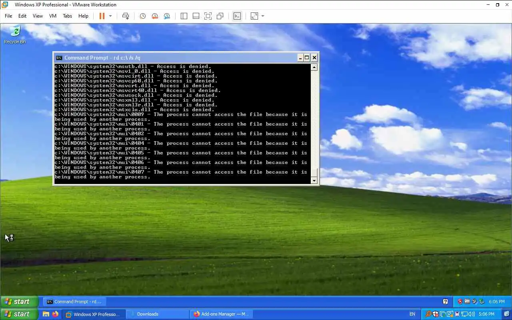Viewport: 512px width, 320px height.
Task: Expand the power options dropdown arrow
Action: [x=110, y=16]
